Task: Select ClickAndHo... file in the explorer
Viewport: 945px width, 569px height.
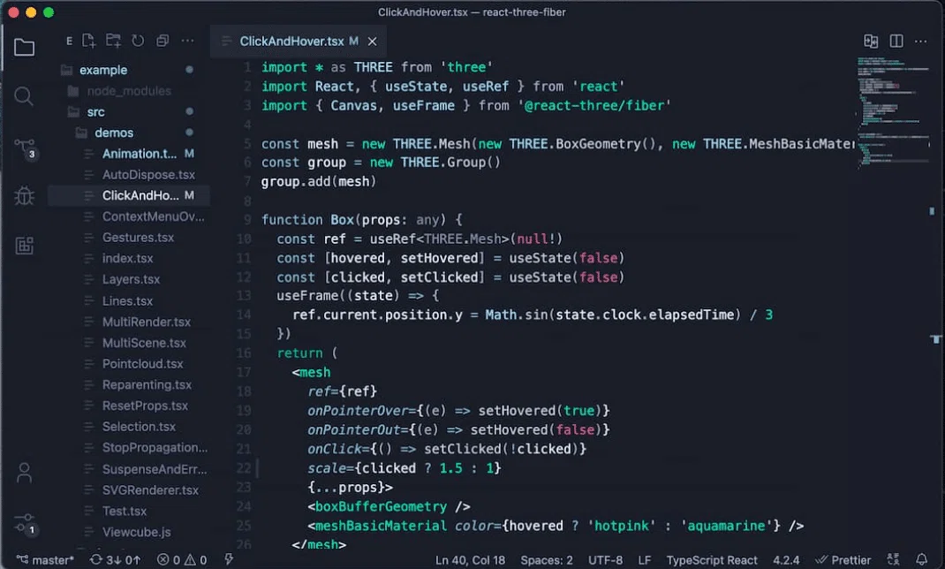Action: [129, 195]
